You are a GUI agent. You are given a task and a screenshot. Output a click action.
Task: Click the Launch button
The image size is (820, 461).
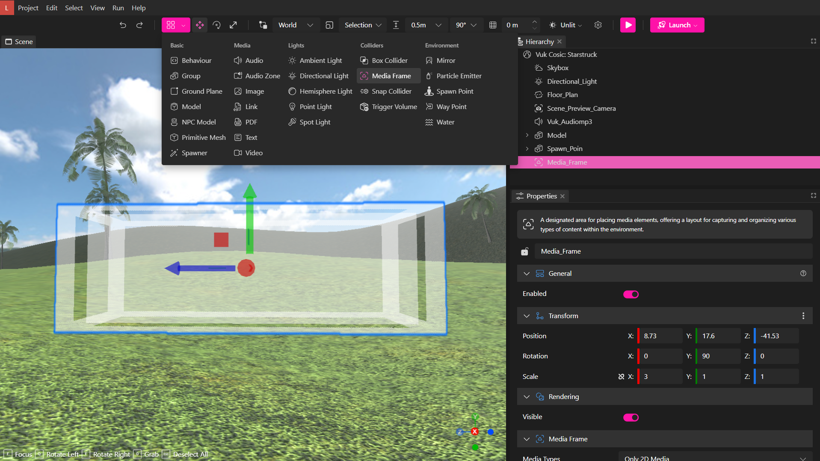coord(677,25)
